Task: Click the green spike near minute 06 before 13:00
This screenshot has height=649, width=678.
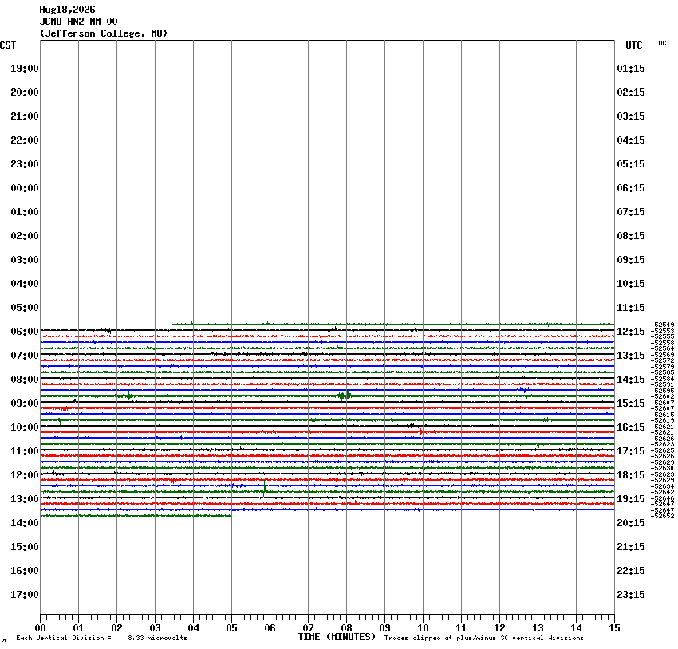Action: pyautogui.click(x=264, y=489)
